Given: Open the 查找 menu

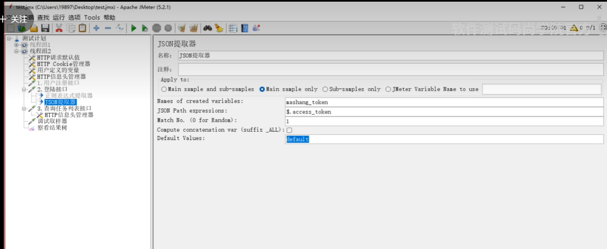Looking at the screenshot, I should click(x=43, y=18).
